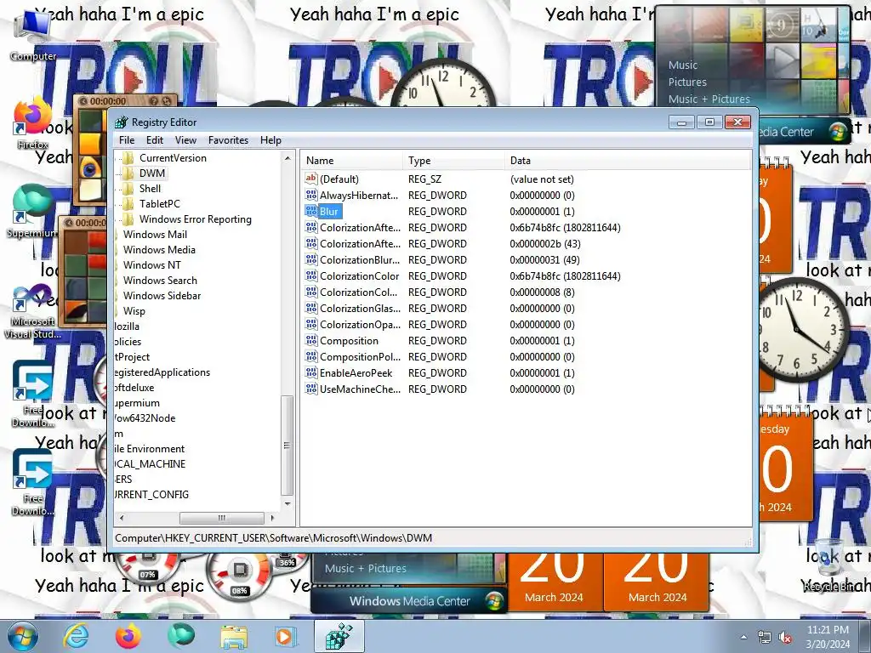This screenshot has width=871, height=653.
Task: Select the CurrentVersion key
Action: 173,157
